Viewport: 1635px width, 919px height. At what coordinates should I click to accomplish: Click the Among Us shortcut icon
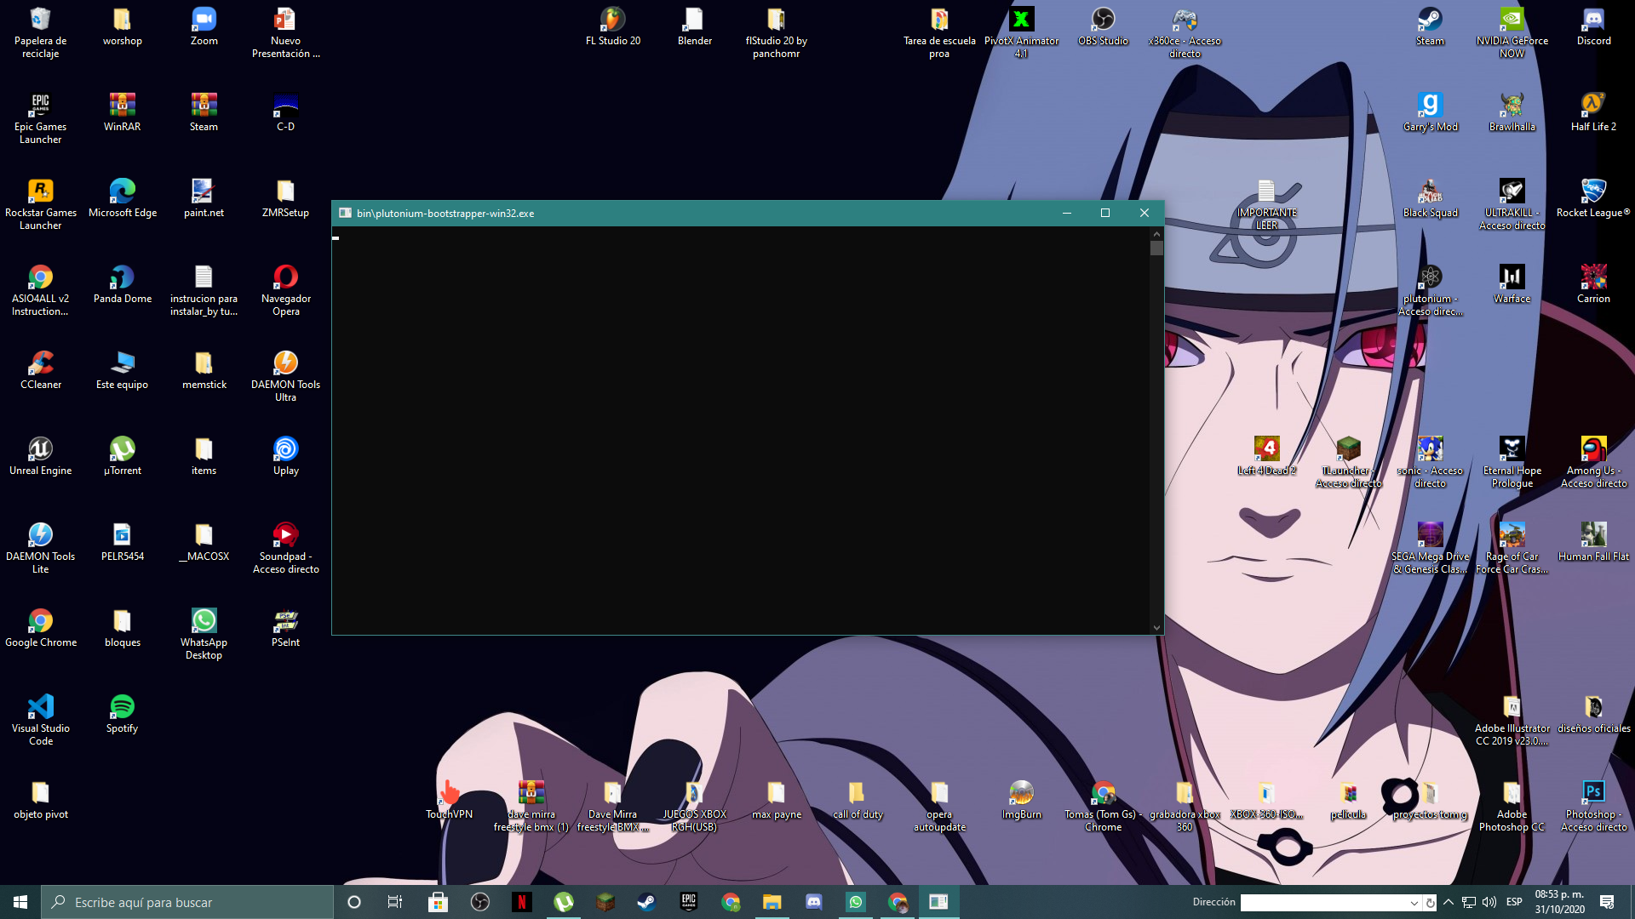1593,461
